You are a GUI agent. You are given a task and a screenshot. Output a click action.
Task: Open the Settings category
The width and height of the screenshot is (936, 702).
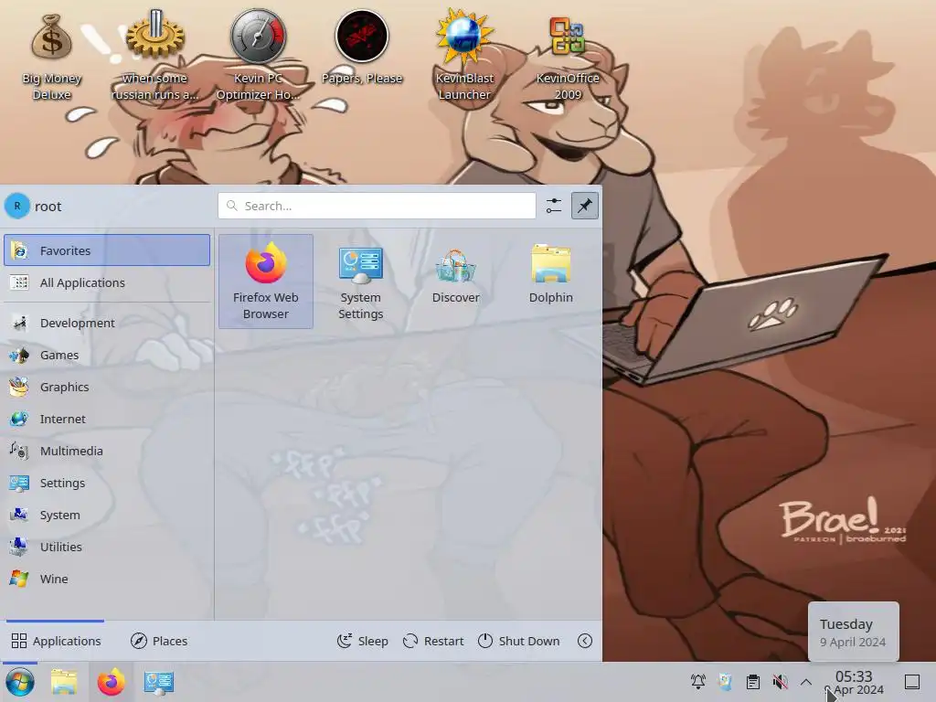pos(107,483)
